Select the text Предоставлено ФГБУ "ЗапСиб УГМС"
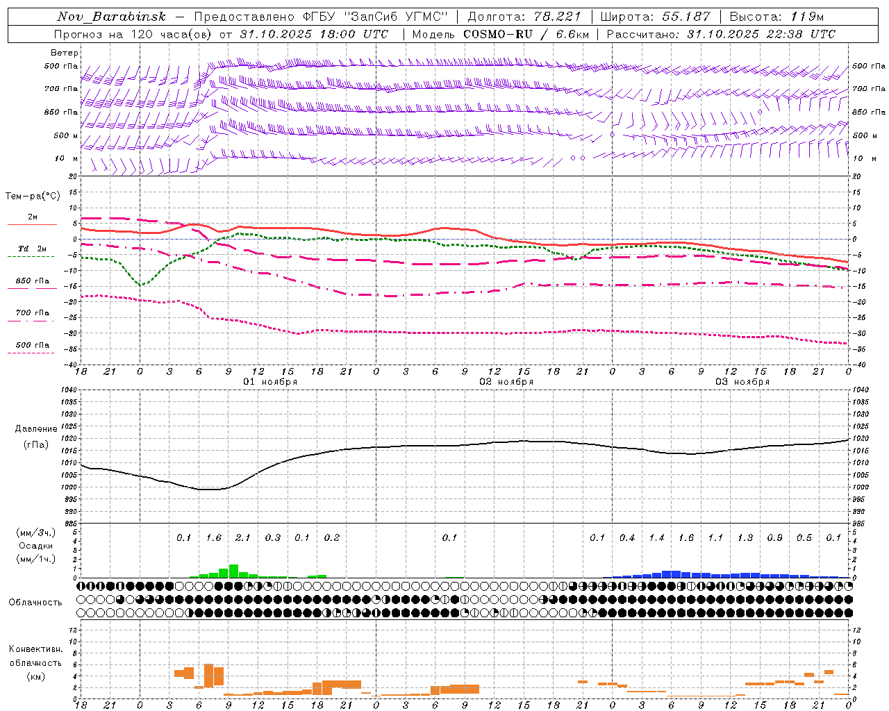Image resolution: width=889 pixels, height=711 pixels. click(321, 17)
